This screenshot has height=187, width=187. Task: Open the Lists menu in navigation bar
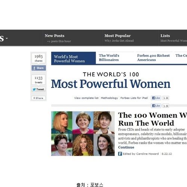[x=165, y=36]
